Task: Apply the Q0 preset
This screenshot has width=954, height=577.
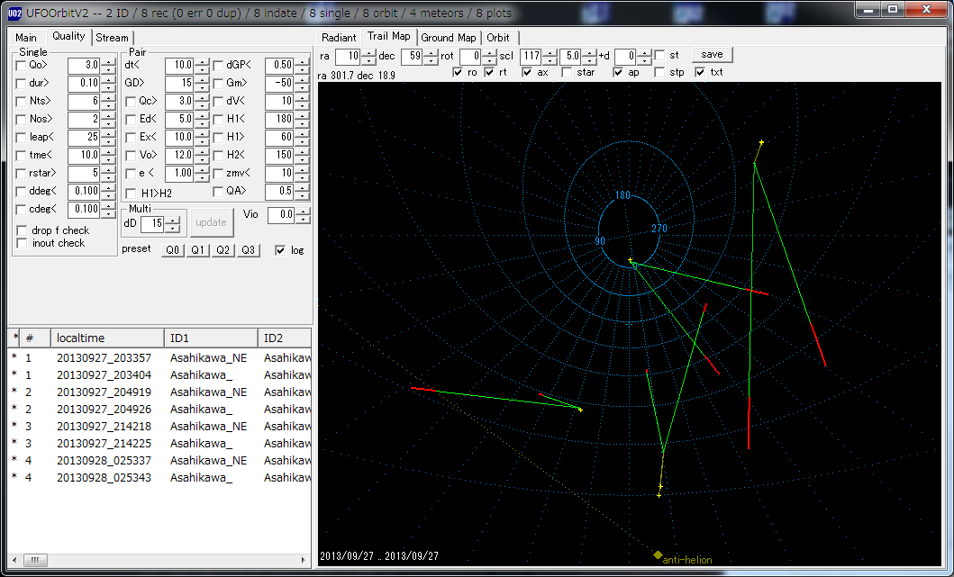Action: pos(173,250)
